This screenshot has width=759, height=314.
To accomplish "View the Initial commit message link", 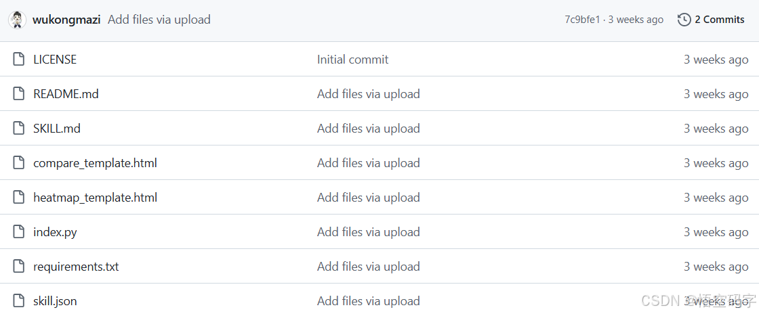I will tap(352, 60).
